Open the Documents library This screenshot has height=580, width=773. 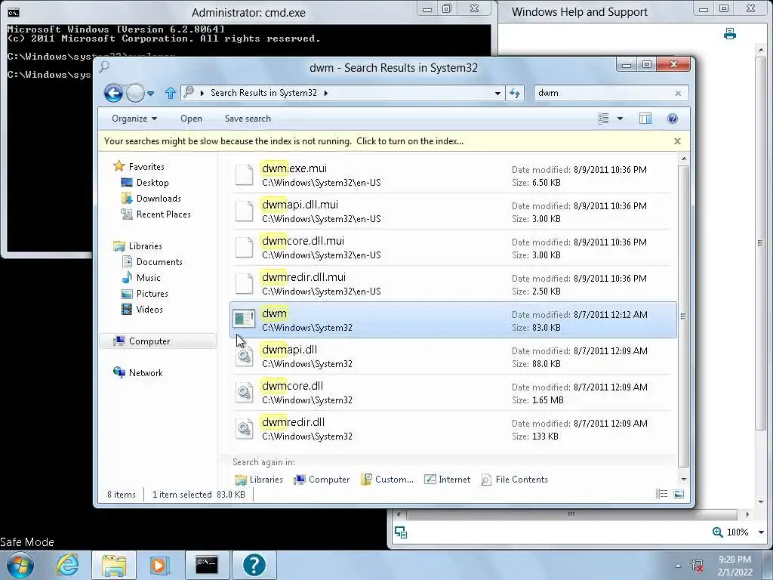pos(159,261)
